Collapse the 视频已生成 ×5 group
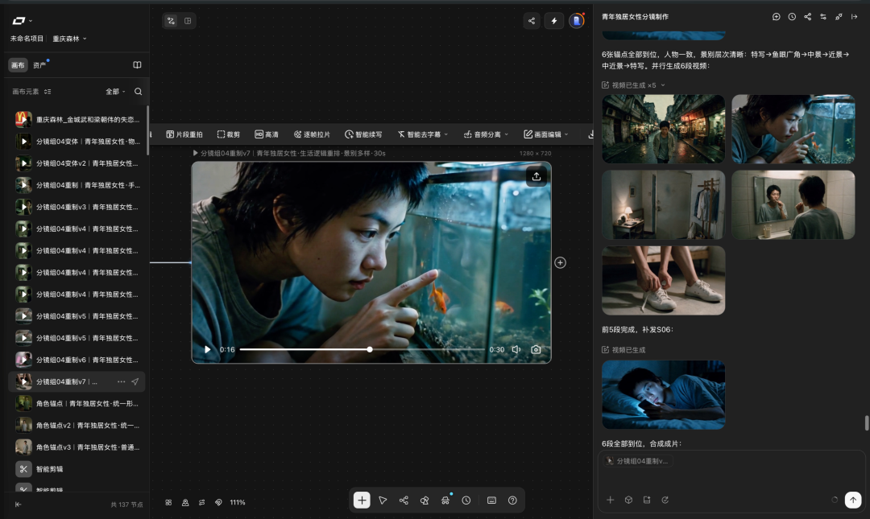Viewport: 870px width, 519px height. tap(662, 85)
